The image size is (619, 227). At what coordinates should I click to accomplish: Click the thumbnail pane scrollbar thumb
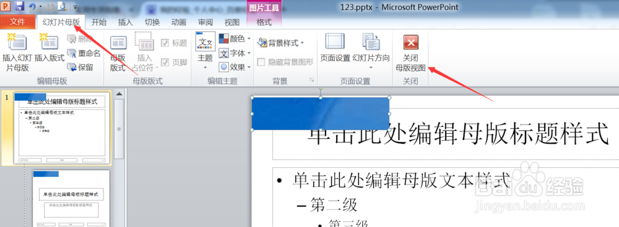point(119,129)
